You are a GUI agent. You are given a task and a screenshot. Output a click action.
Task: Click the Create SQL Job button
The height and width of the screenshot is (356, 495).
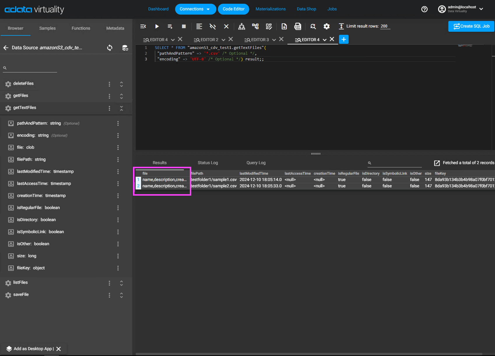point(471,26)
